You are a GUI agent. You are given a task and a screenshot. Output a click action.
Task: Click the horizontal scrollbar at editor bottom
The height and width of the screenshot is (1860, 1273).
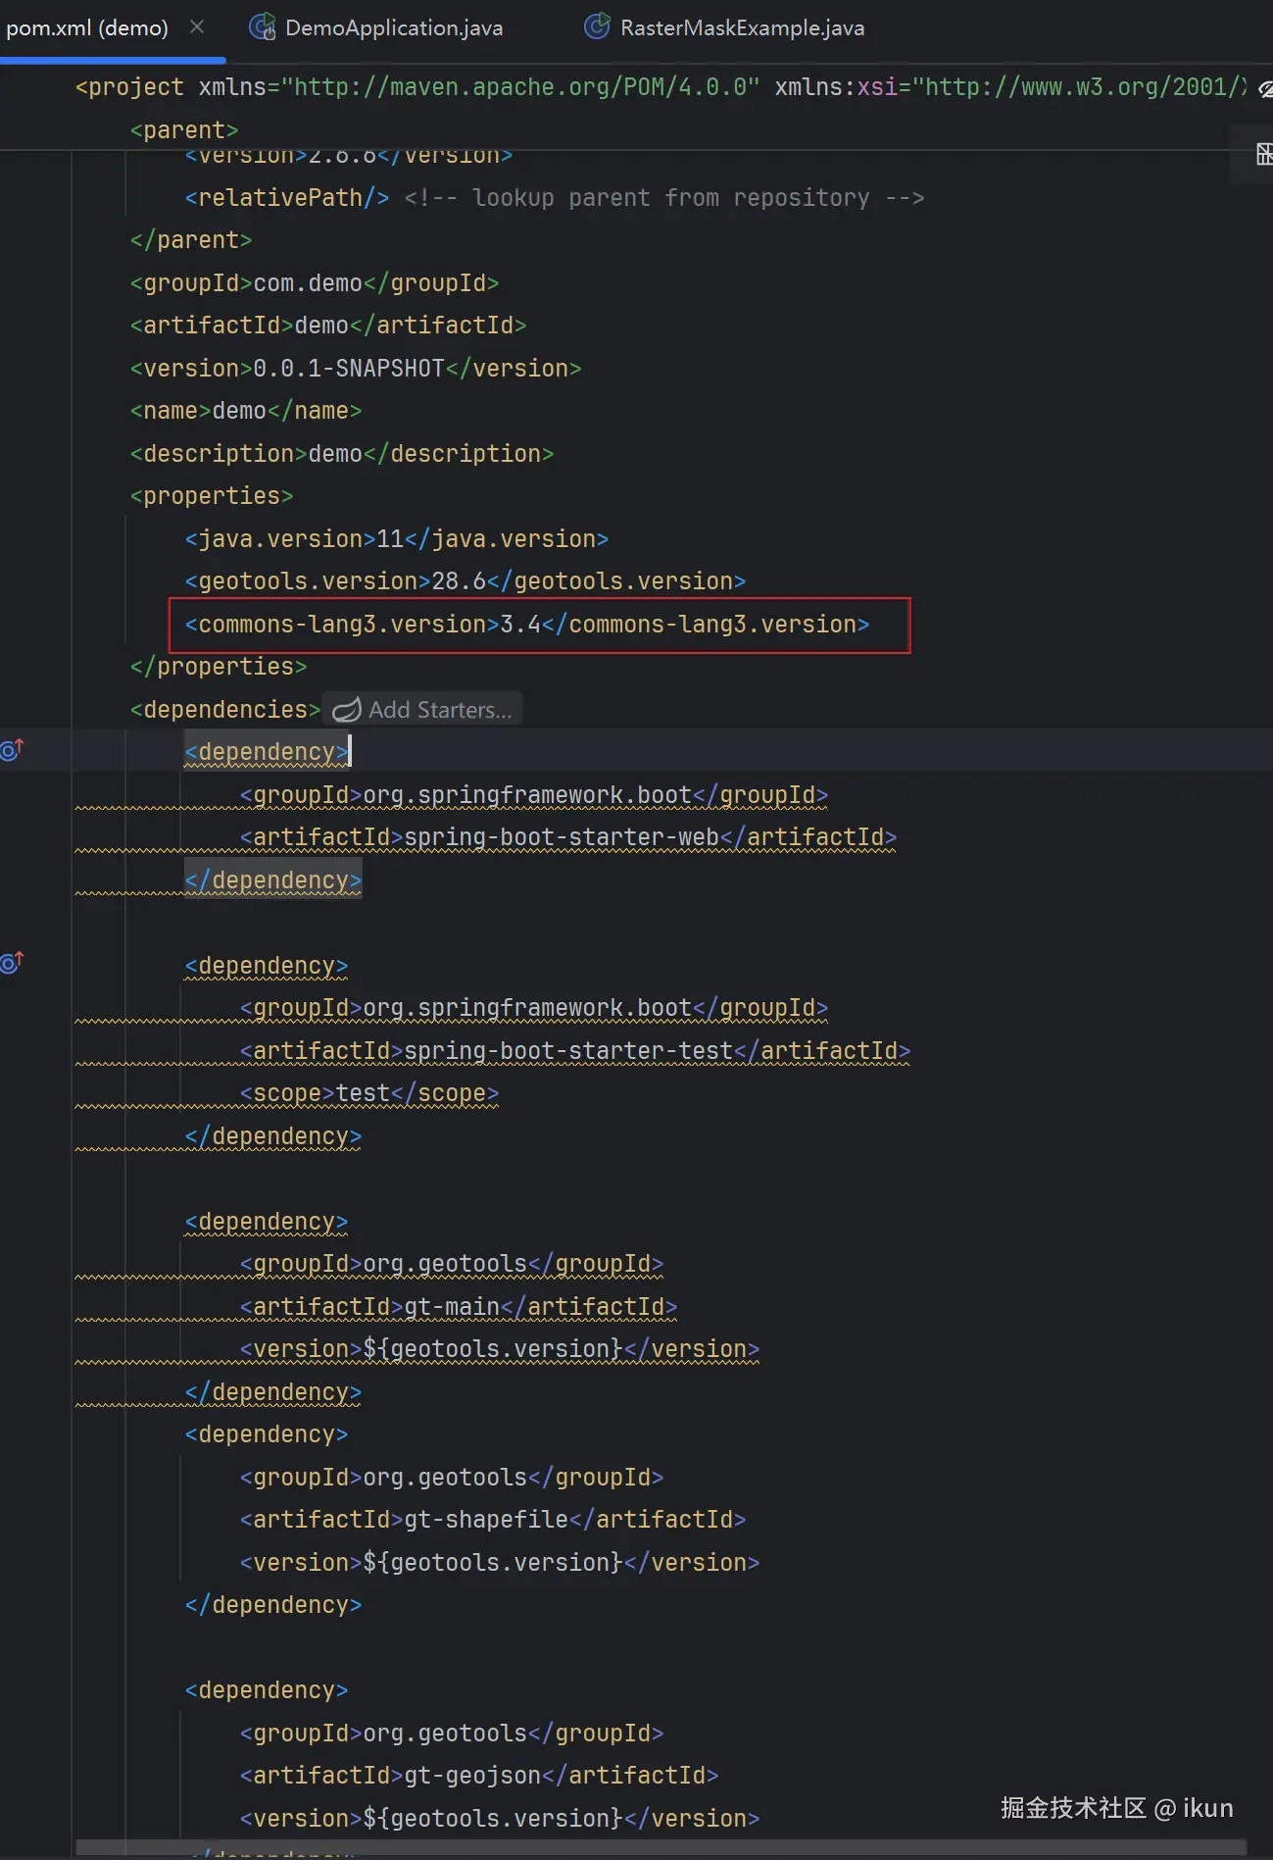click(661, 1848)
